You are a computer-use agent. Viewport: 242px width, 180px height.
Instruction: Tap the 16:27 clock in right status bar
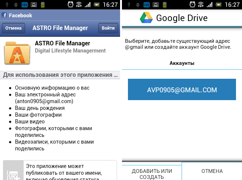coord(232,5)
